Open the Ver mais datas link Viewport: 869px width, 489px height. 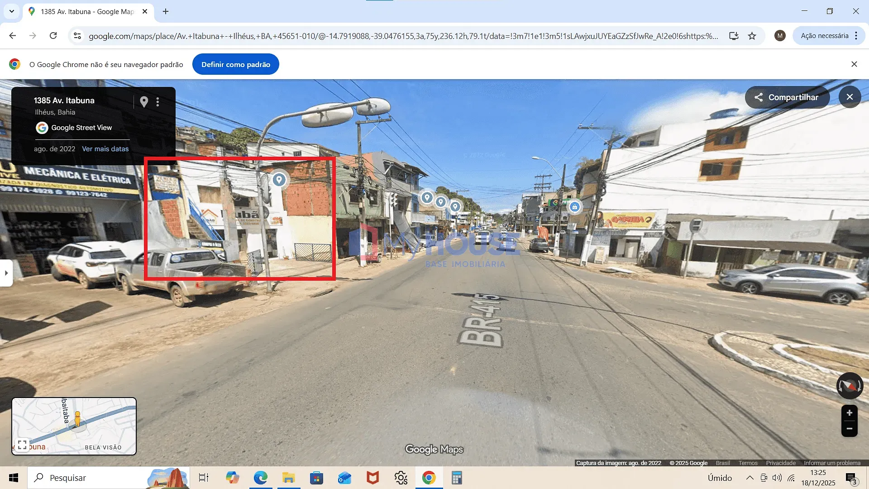[105, 149]
